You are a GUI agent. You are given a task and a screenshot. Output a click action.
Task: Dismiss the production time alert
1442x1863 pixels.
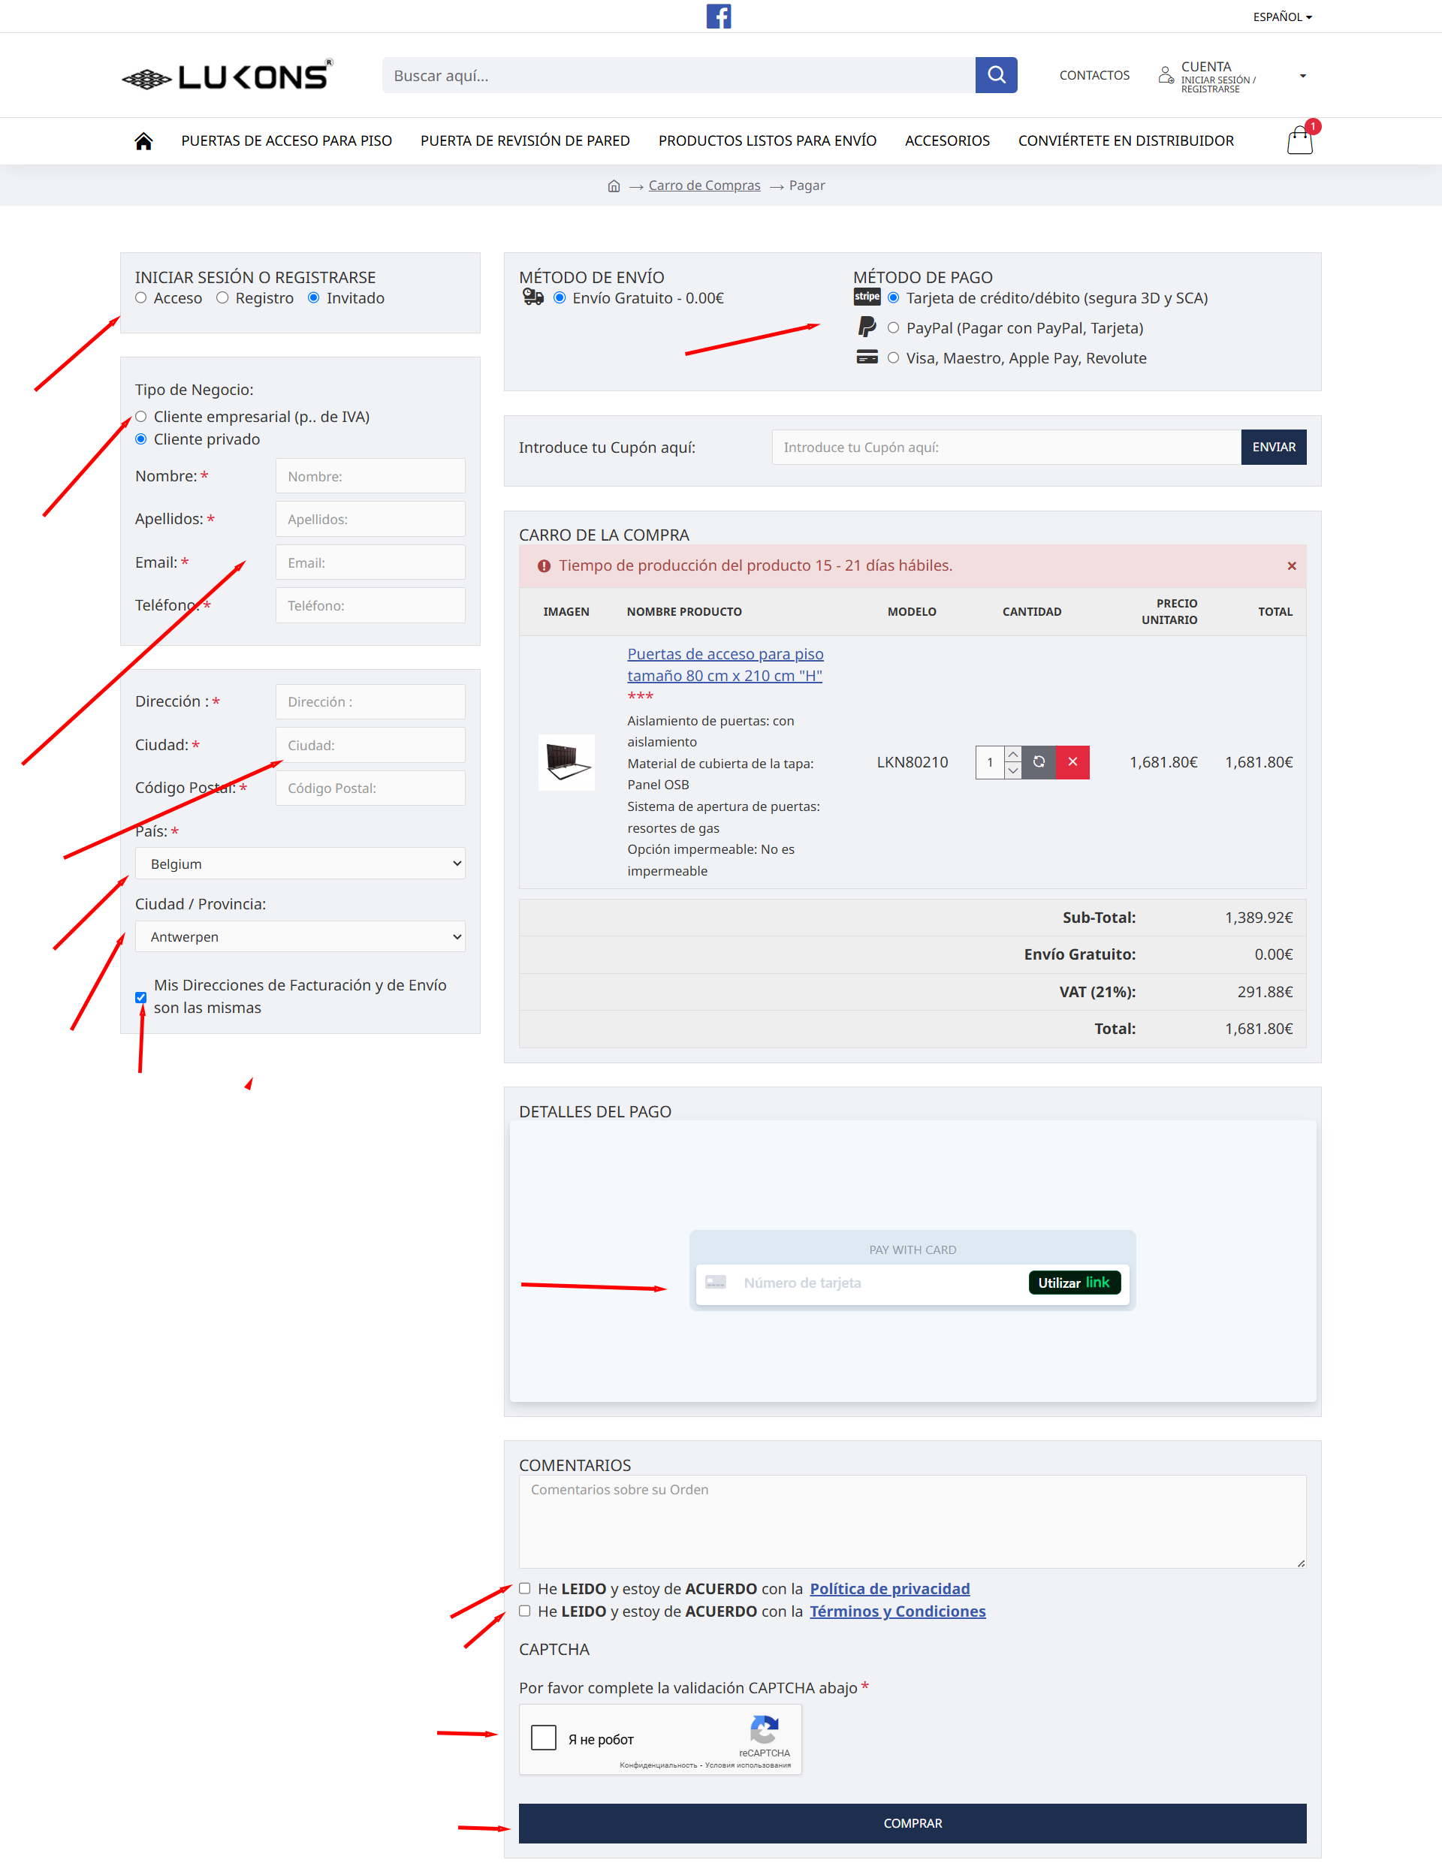(x=1291, y=565)
